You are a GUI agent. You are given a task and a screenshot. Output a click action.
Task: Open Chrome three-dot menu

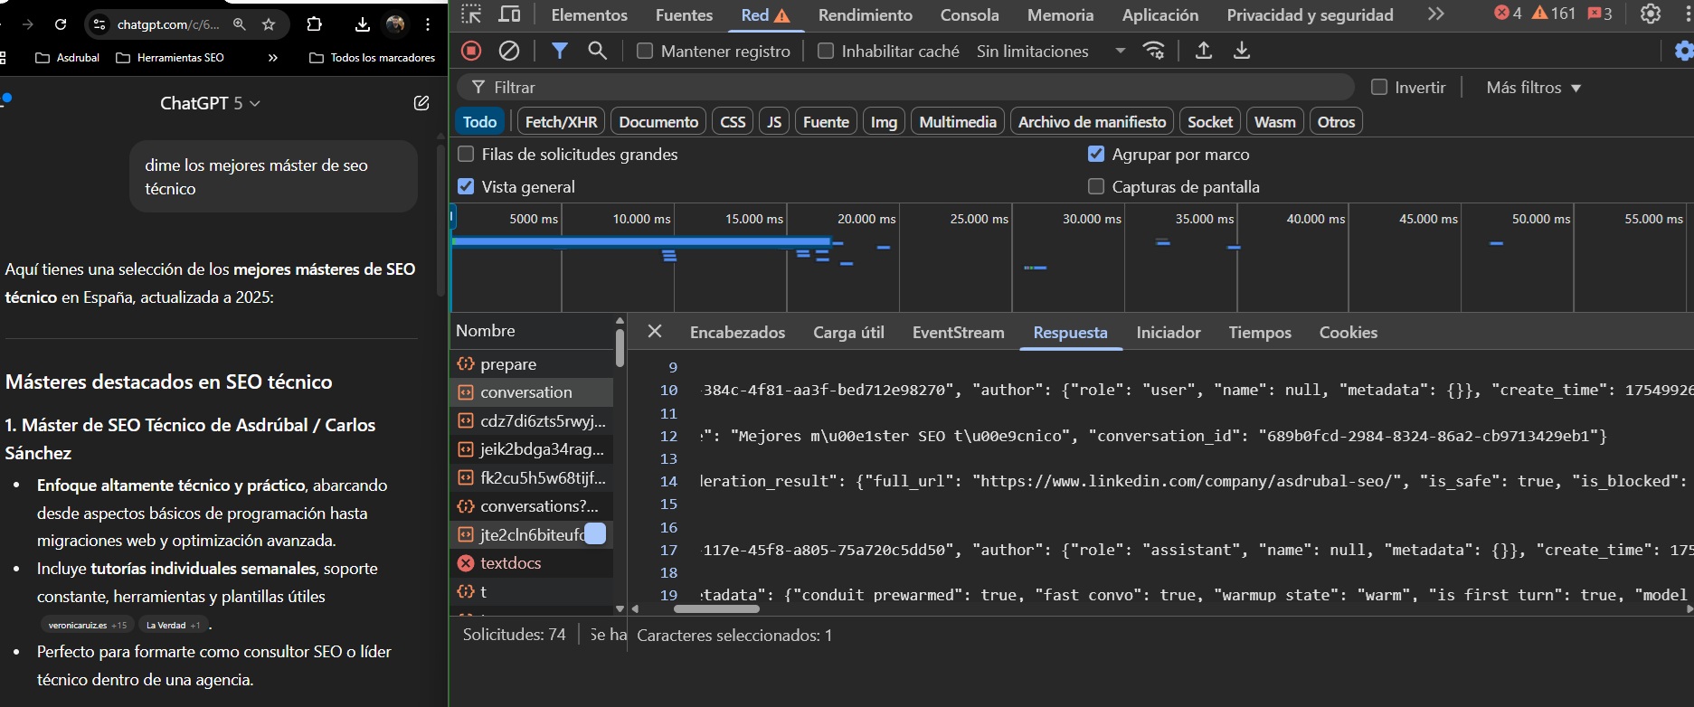(428, 24)
